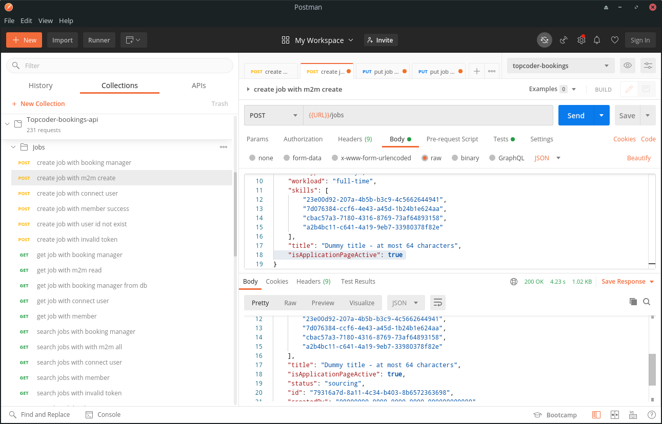Switch to two pane view icon
The width and height of the screenshot is (662, 424).
pos(615,415)
